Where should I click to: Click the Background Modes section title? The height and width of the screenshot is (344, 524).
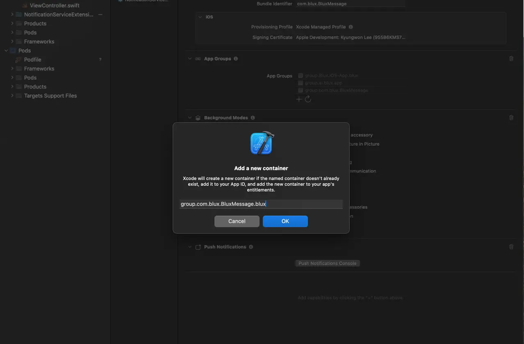[226, 118]
